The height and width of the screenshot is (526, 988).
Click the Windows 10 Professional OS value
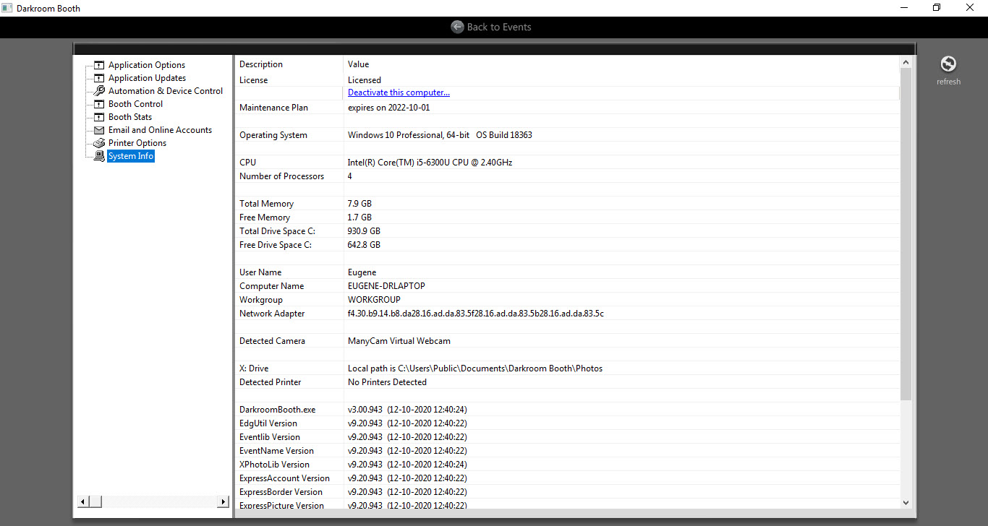440,135
